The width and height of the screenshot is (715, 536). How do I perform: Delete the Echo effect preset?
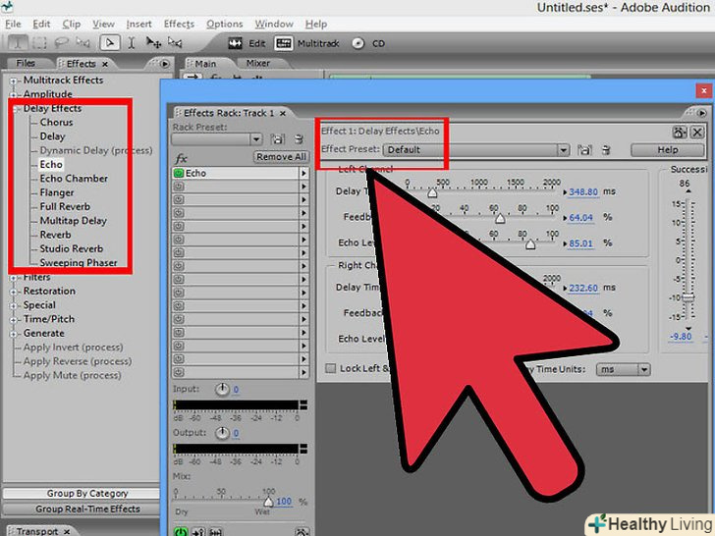[x=606, y=150]
